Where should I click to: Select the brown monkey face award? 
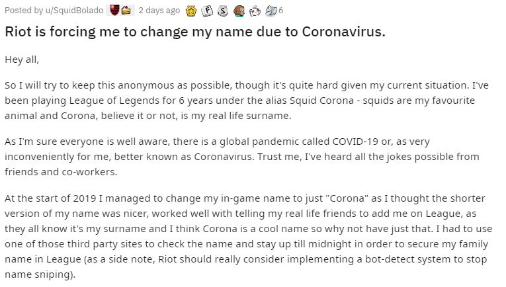click(239, 11)
